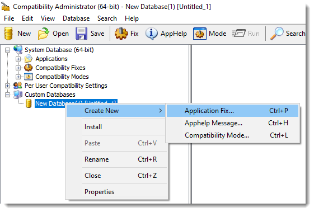
Task: Click the AppHelp info bubble icon
Action: pos(151,34)
